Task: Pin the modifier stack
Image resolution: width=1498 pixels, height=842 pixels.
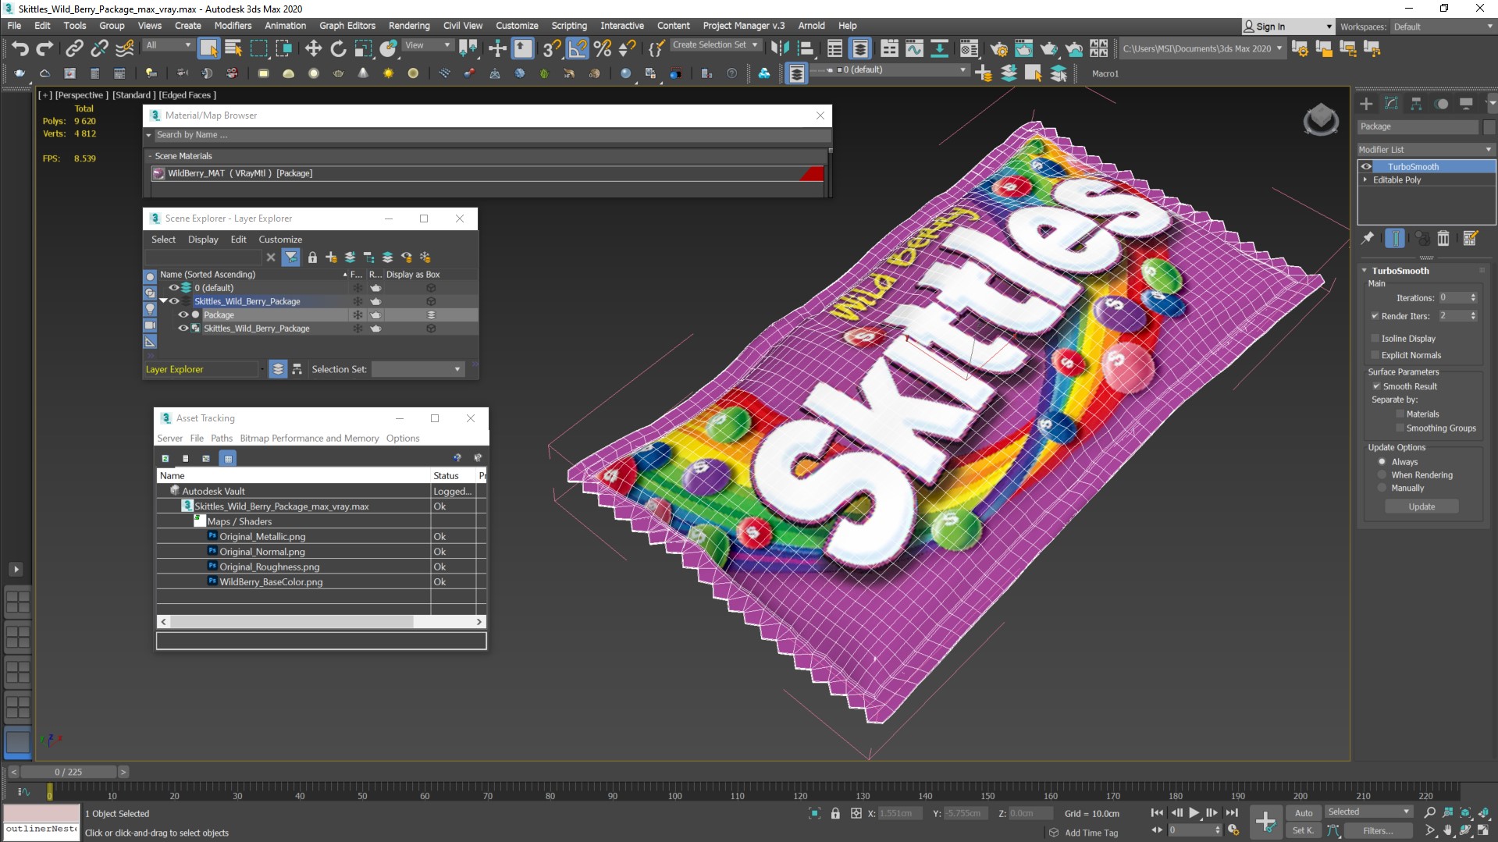Action: (x=1368, y=238)
